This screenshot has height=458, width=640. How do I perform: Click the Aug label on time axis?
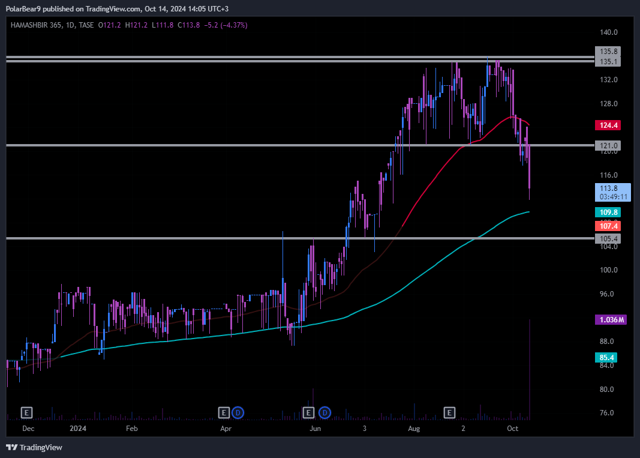(414, 429)
